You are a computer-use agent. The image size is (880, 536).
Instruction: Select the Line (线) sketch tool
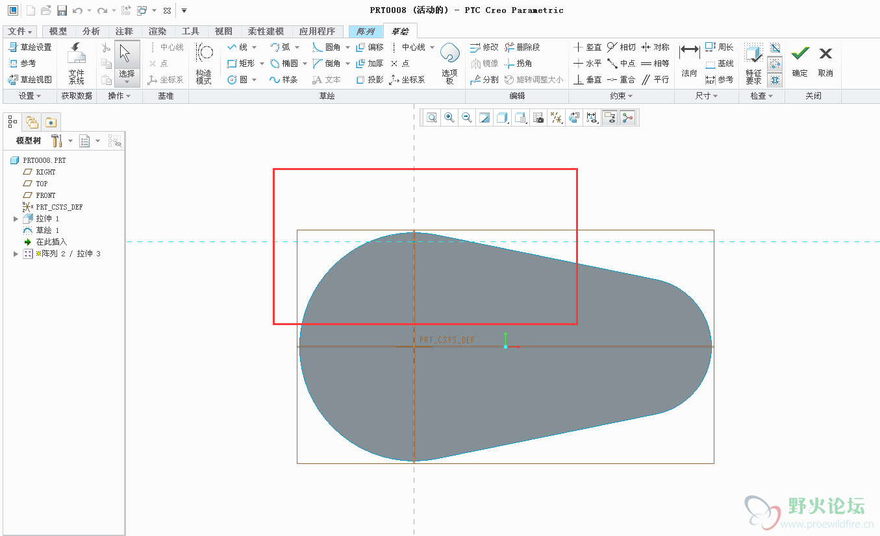(237, 47)
